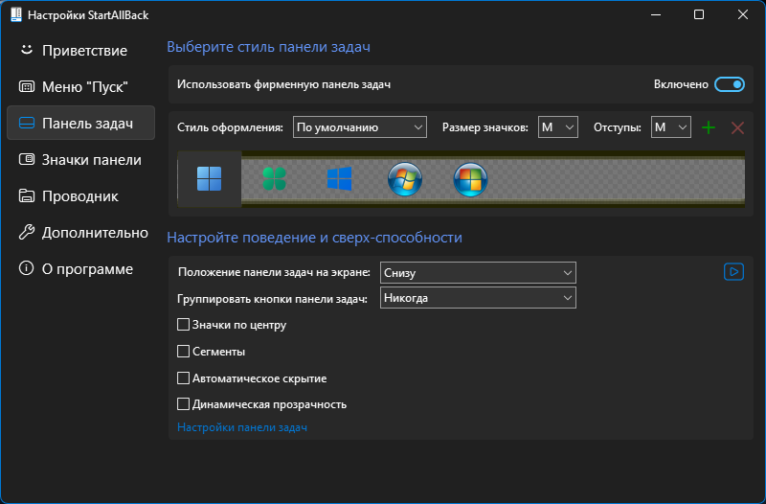
Task: Open the О программе page
Action: (x=80, y=268)
